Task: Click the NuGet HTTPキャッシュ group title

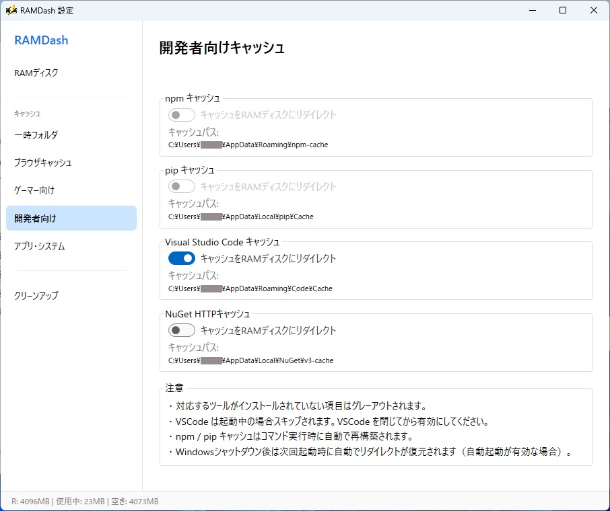Action: point(207,314)
